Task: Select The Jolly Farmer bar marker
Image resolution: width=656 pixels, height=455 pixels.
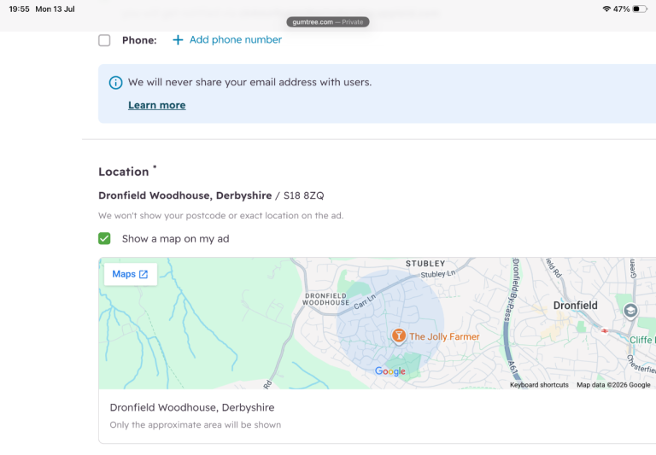Action: [399, 335]
